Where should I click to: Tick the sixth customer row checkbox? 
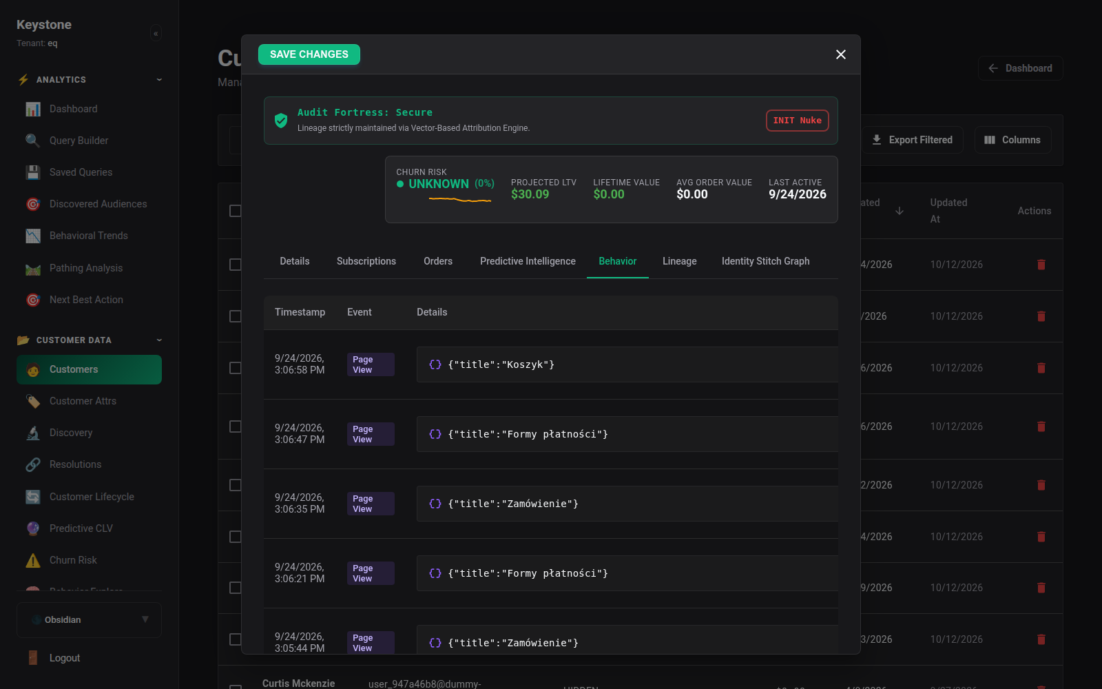236,537
